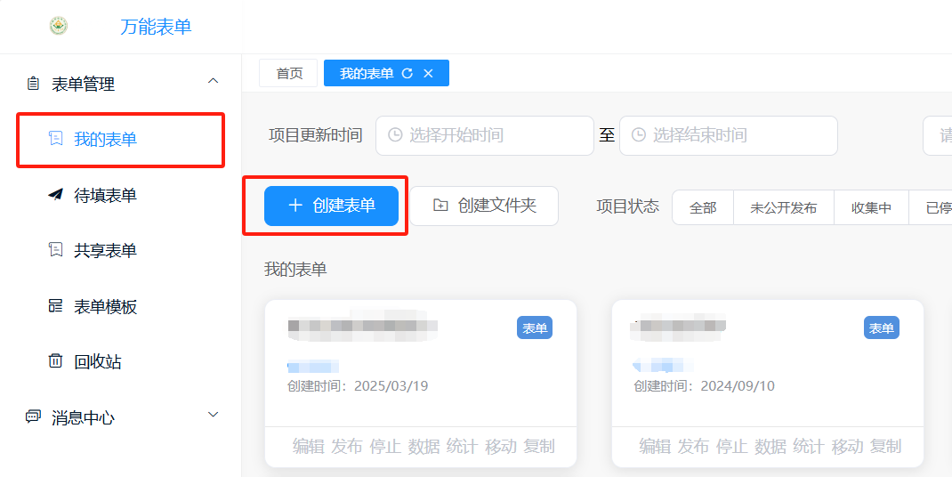The width and height of the screenshot is (952, 477).
Task: Click folder-plus icon on 创建文件夹 button
Action: [x=440, y=206]
